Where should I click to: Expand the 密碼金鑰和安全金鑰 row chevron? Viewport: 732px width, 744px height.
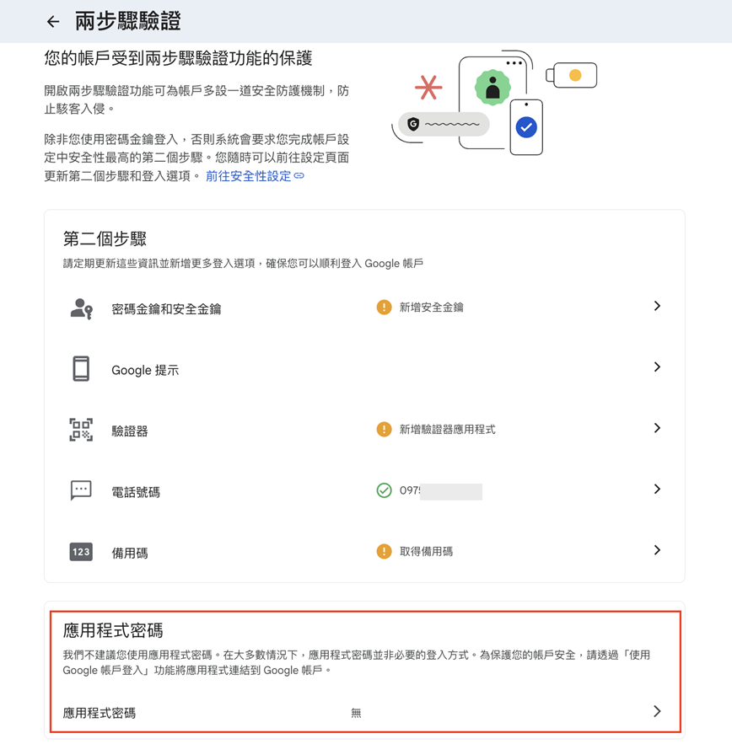click(657, 306)
